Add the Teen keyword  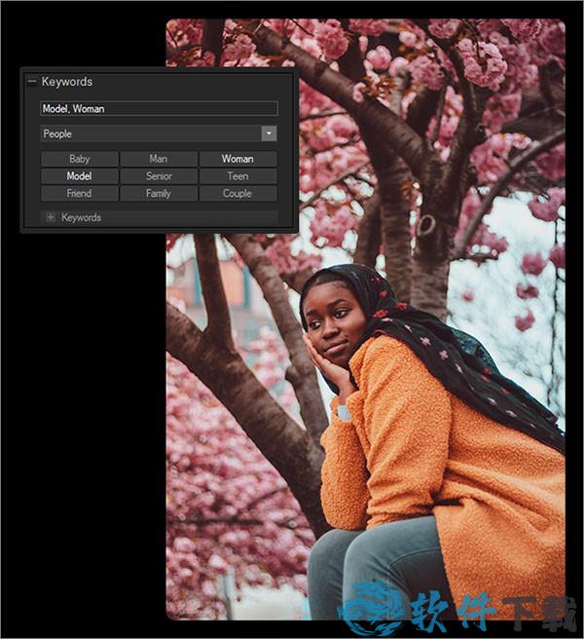tap(237, 176)
